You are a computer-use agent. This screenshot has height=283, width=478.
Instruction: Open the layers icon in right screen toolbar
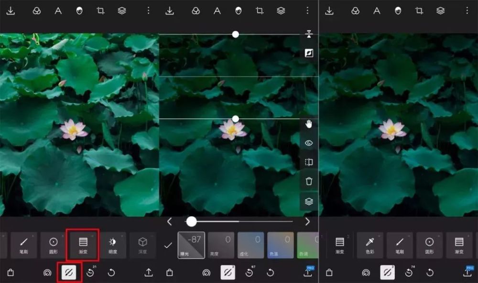coord(441,11)
